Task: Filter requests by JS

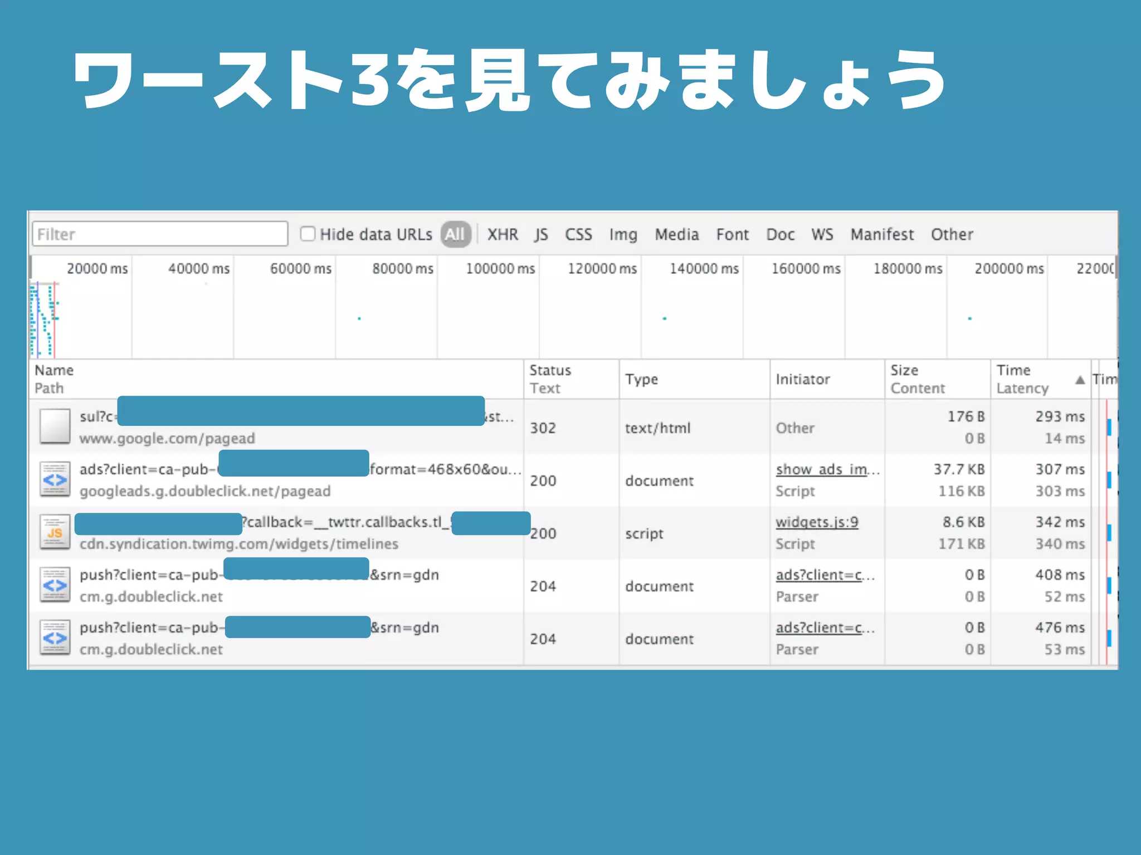Action: point(541,235)
